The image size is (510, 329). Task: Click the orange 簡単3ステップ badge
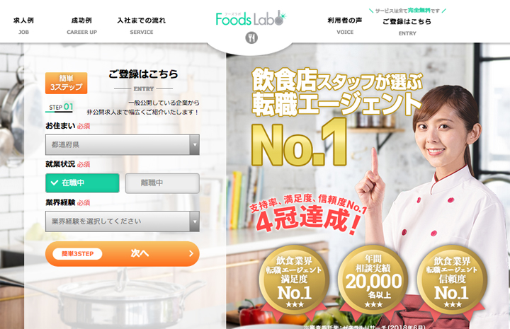click(x=67, y=83)
